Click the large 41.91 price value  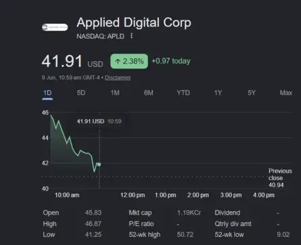click(62, 61)
